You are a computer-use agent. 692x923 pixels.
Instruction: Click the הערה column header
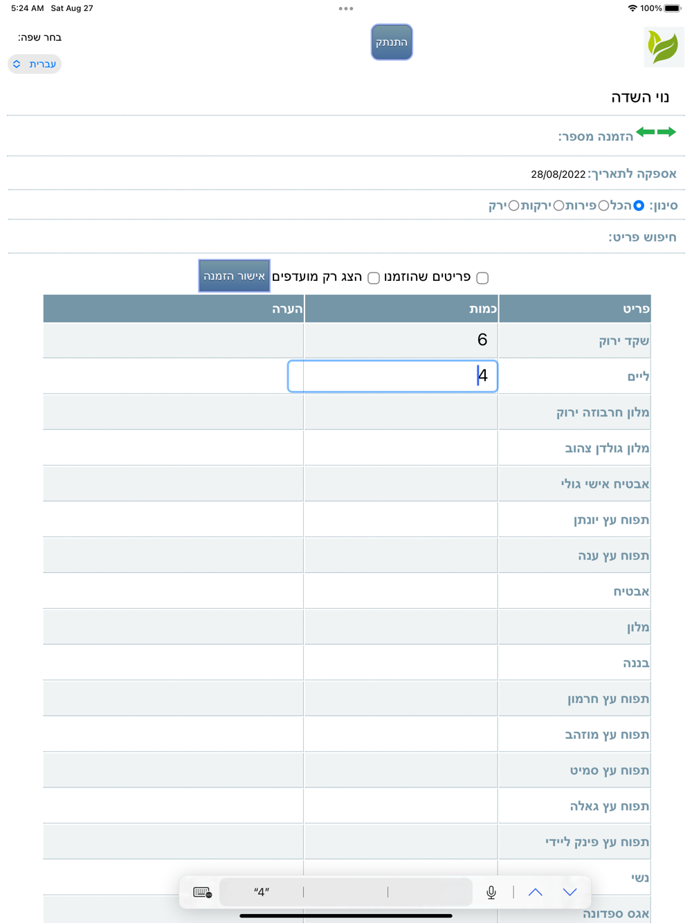pos(174,309)
